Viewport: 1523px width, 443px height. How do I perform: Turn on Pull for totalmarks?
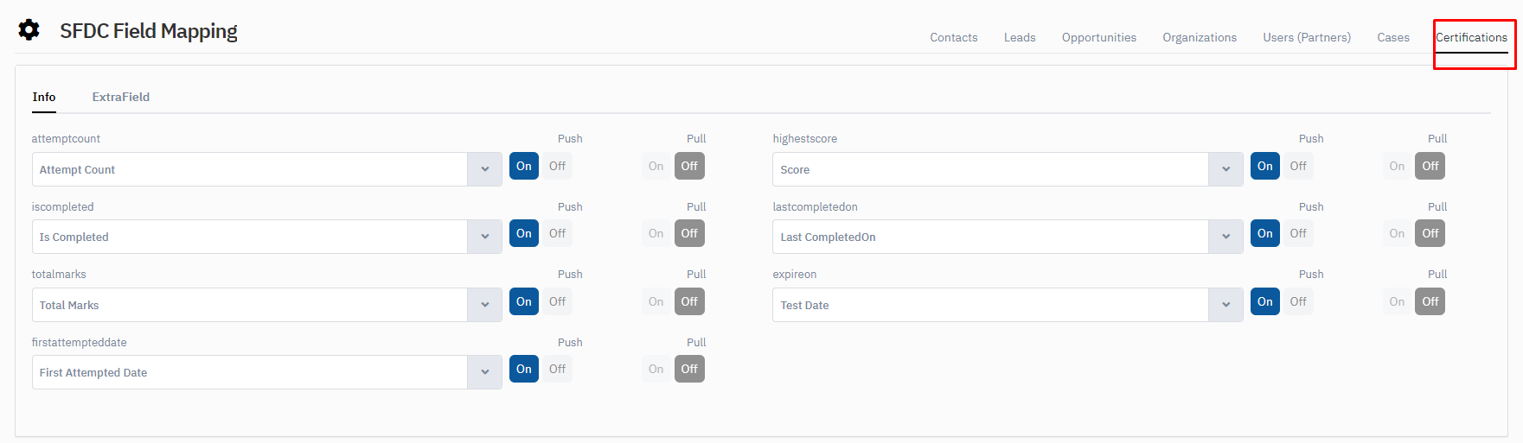coord(656,301)
